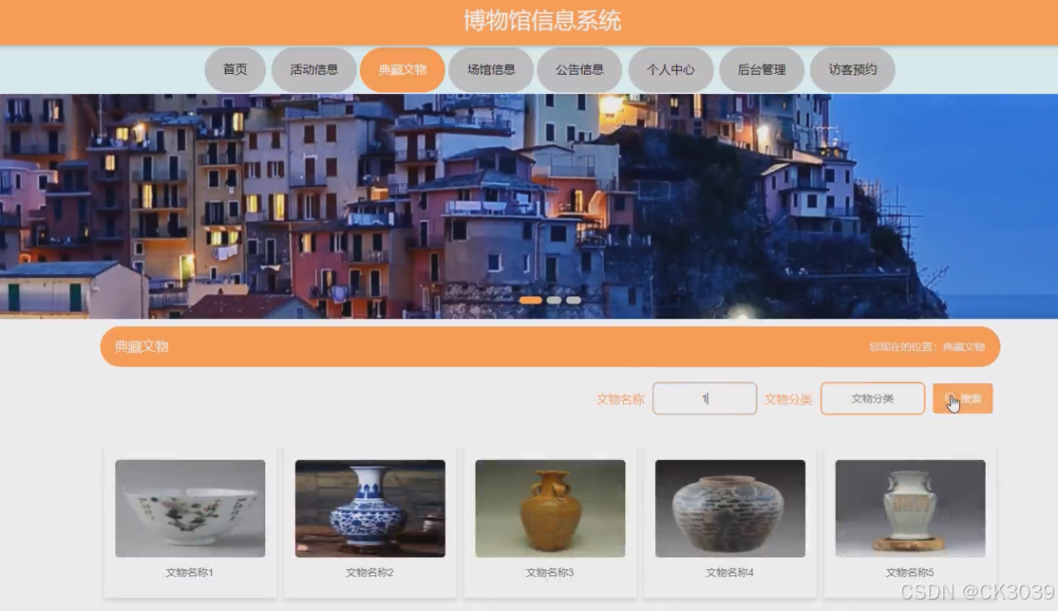Enter the 后台管理 backend management

click(x=763, y=68)
